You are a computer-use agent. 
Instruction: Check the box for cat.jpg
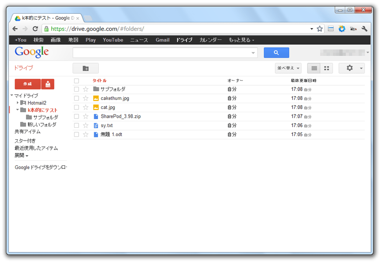pyautogui.click(x=76, y=107)
